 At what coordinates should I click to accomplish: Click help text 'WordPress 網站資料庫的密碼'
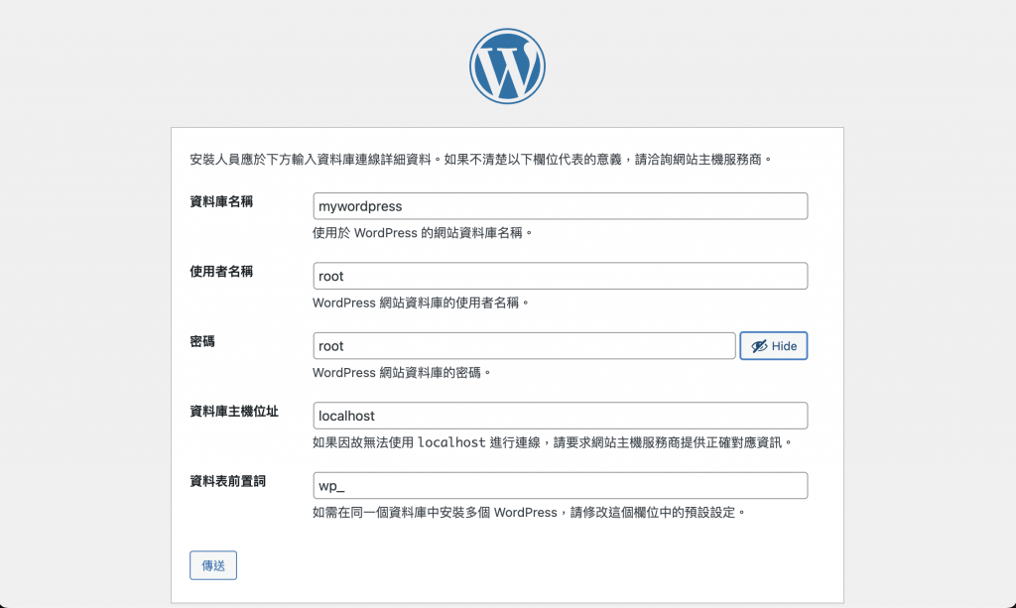(x=402, y=373)
